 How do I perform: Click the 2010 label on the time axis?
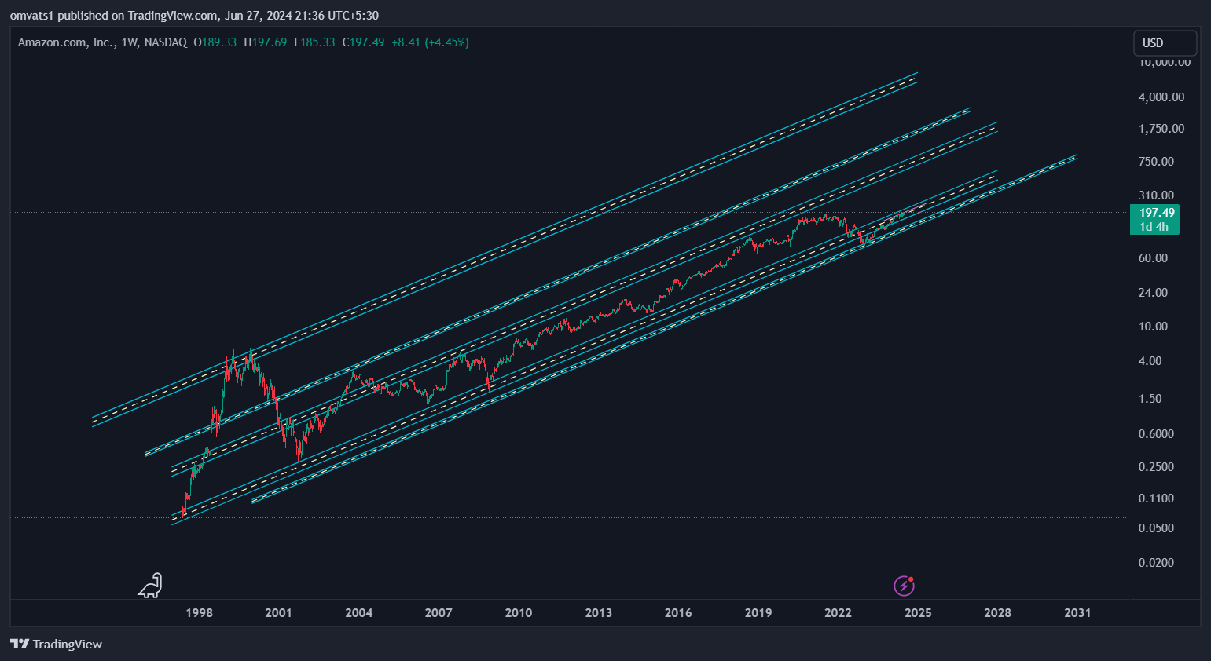[518, 613]
